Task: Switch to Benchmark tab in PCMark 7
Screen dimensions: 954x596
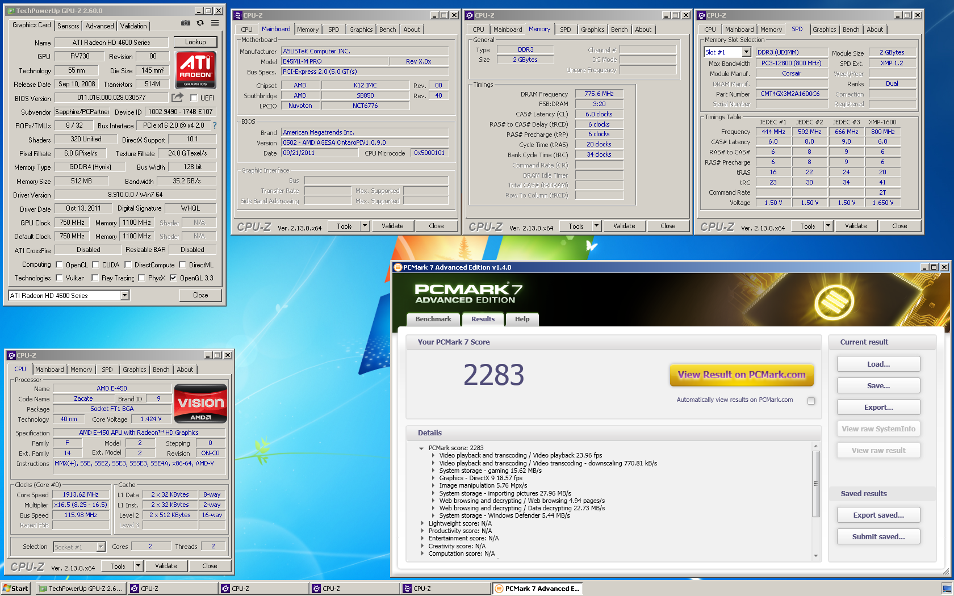Action: point(433,319)
